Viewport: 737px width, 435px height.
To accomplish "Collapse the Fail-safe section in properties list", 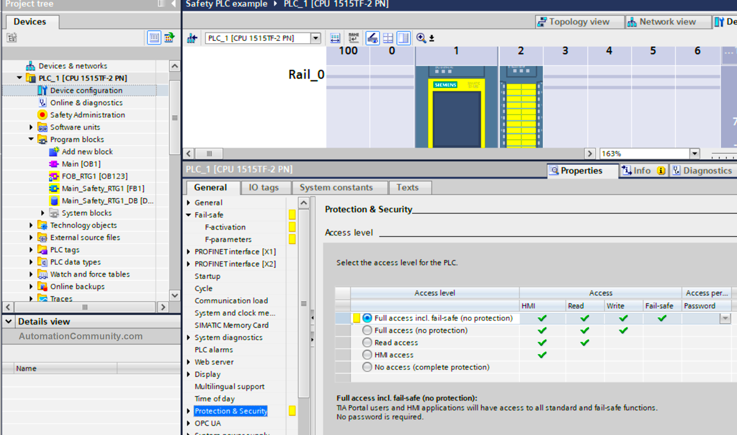I will 189,215.
